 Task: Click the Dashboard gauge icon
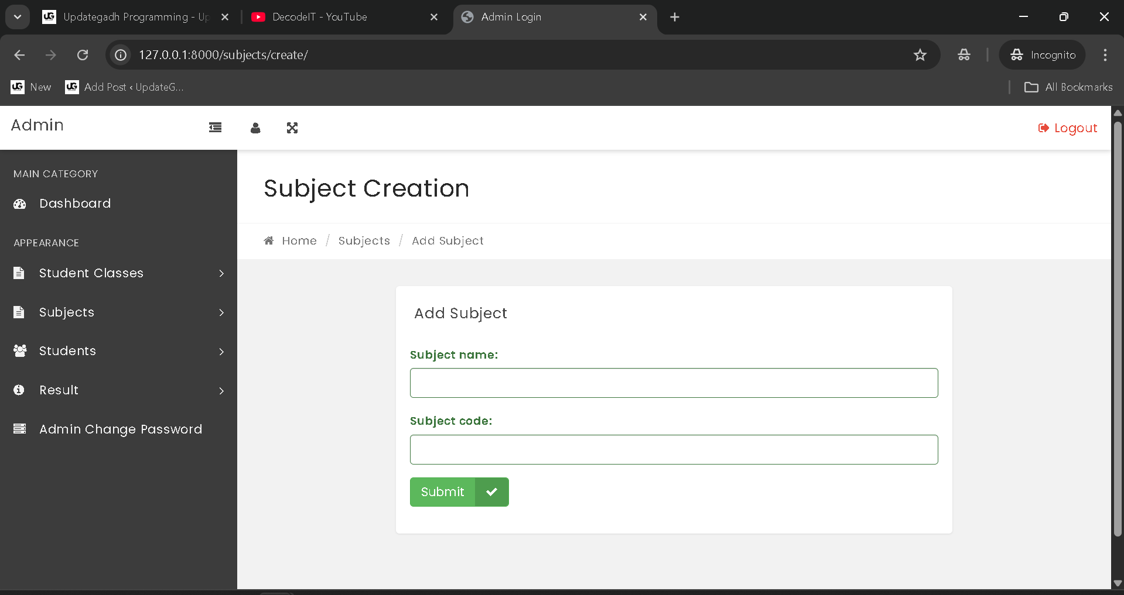(x=20, y=204)
